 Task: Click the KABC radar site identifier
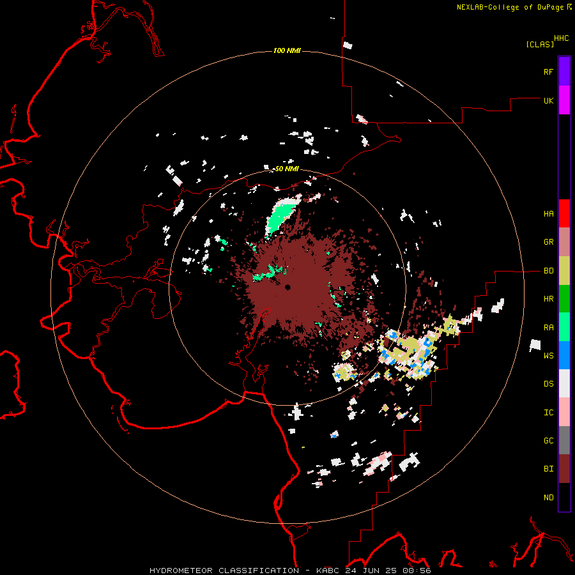(328, 571)
